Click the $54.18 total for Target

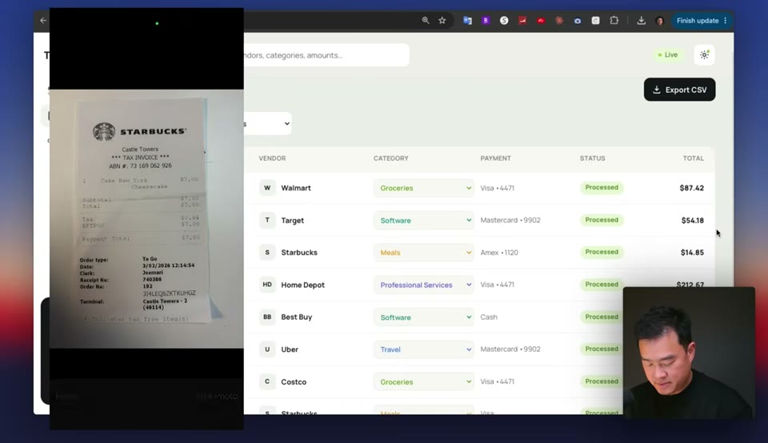pyautogui.click(x=693, y=220)
